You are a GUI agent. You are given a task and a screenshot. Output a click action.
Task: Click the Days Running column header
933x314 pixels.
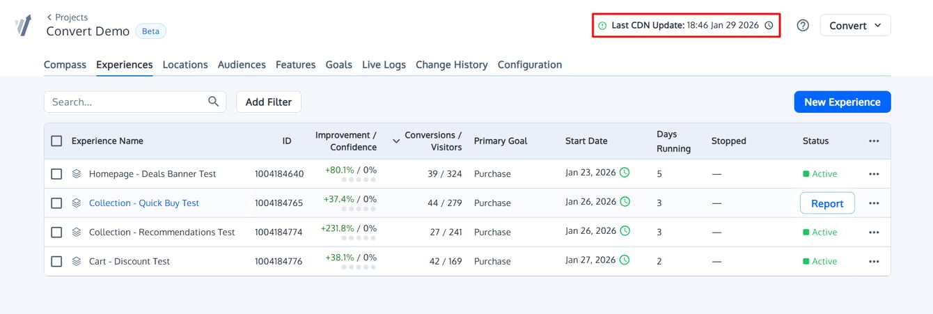673,141
